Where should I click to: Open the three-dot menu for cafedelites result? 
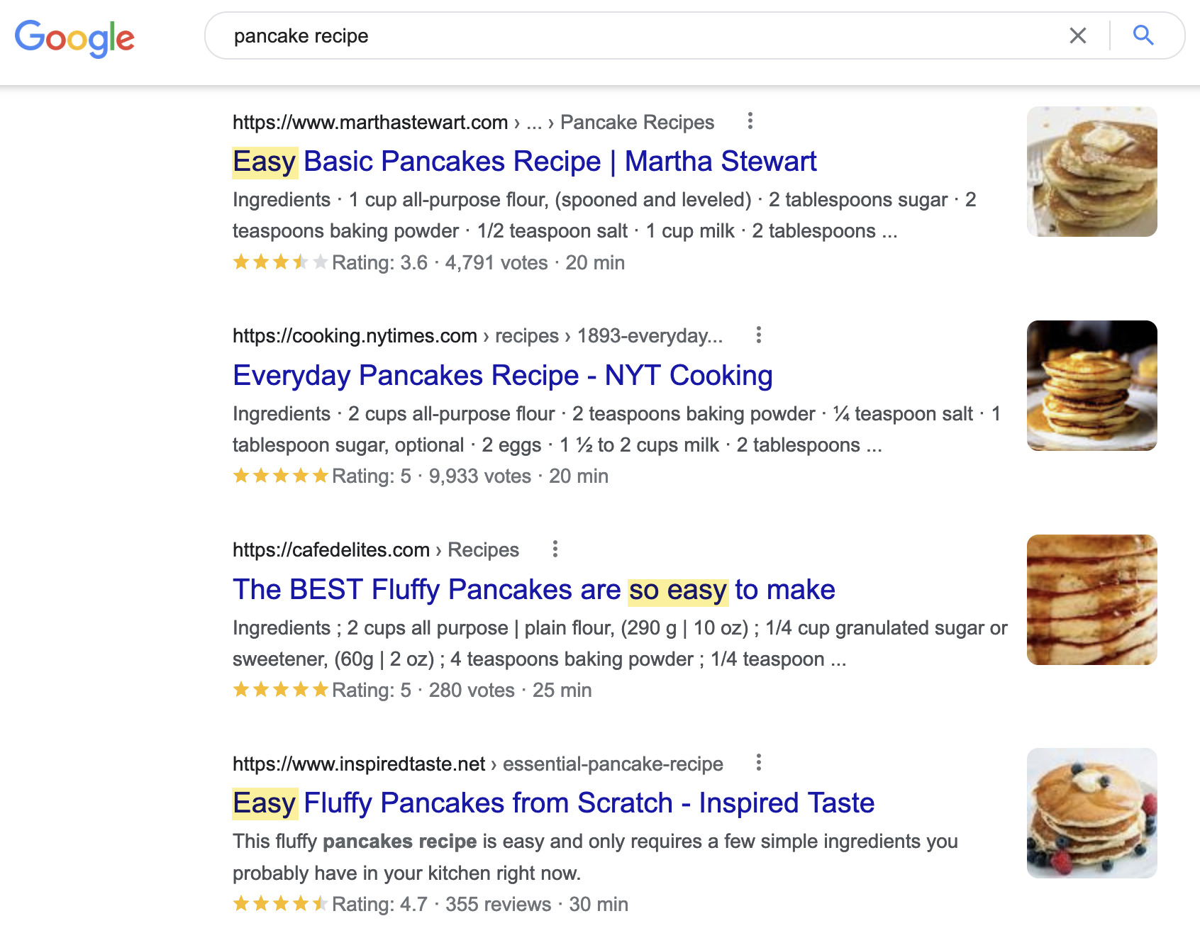[x=555, y=549]
